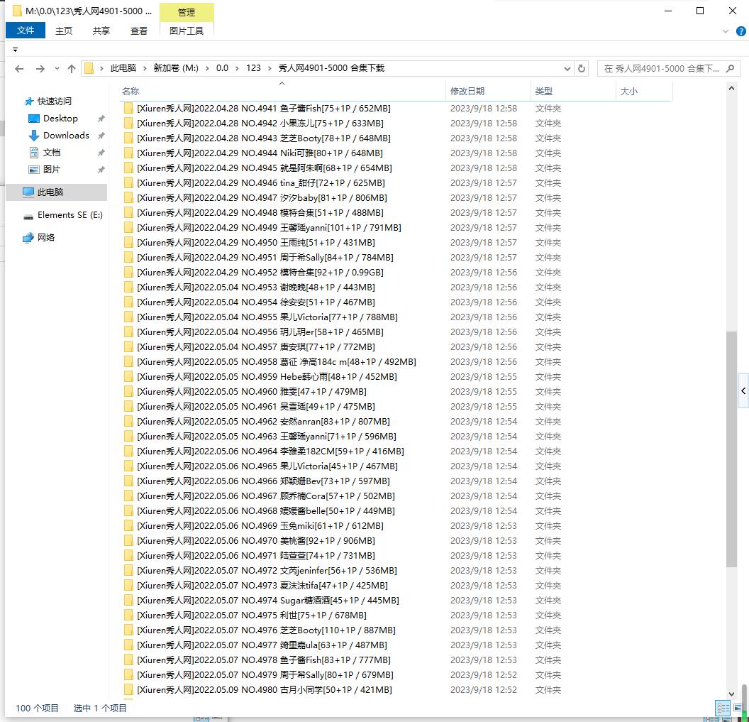This screenshot has width=749, height=722.
Task: Select folder NO.4974 Sugar糖酒酒
Action: pos(268,601)
